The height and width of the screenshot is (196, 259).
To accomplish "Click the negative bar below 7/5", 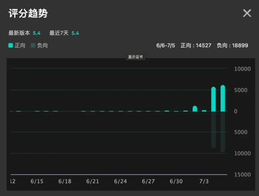I will 223,132.
